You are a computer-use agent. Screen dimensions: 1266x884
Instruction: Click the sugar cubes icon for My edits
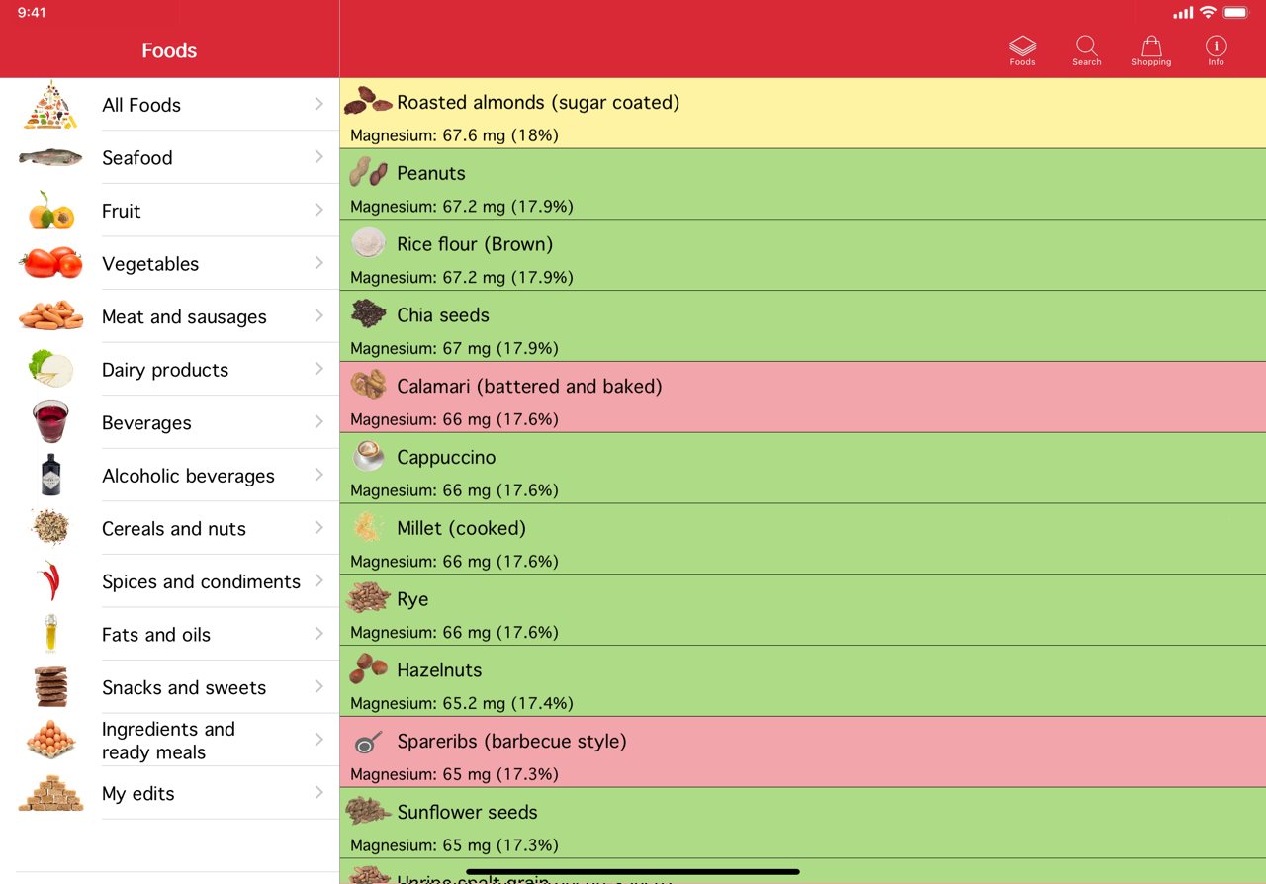coord(50,793)
